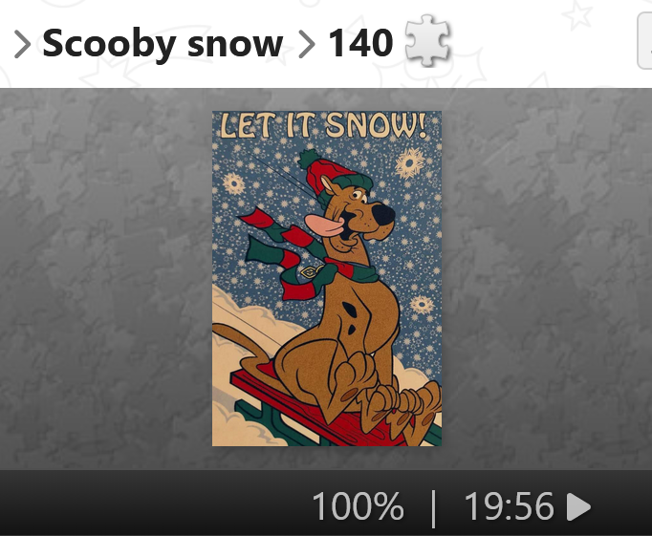Click the gold collar tag on Scooby
The height and width of the screenshot is (536, 652).
310,272
